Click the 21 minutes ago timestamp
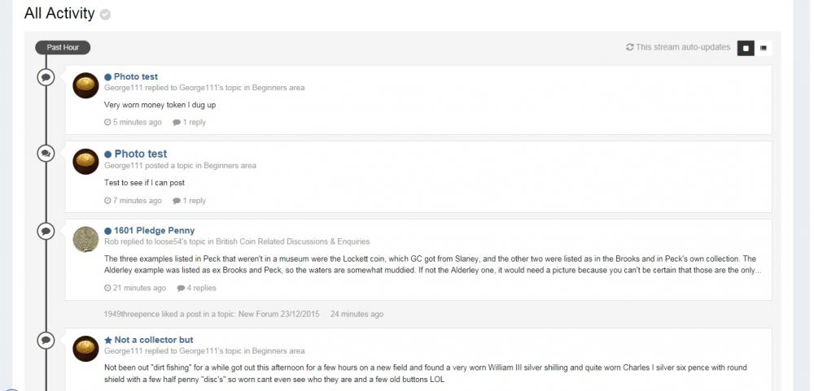814x391 pixels. (x=138, y=288)
